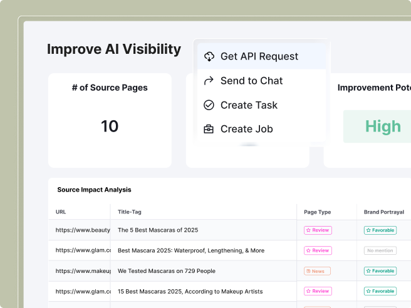Select the Create Job menu label
The width and height of the screenshot is (411, 308).
246,130
